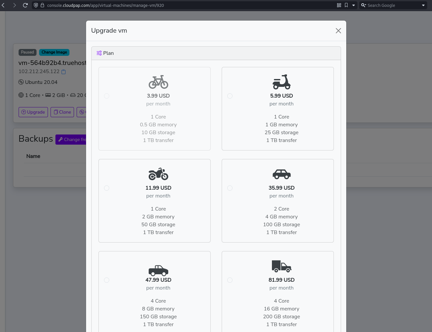Click the scooter icon on the 5.99 USD plan
The image size is (432, 332).
pos(281,82)
